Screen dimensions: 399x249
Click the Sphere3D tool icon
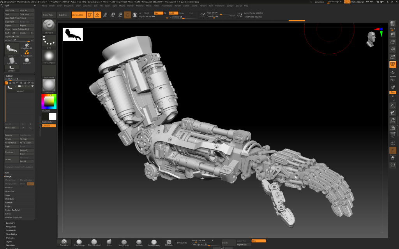(26, 60)
